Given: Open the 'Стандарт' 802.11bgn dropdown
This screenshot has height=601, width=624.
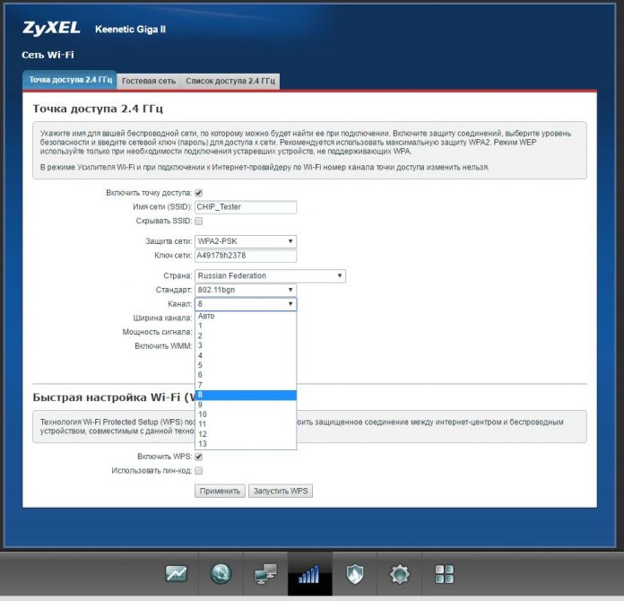Looking at the screenshot, I should [245, 290].
